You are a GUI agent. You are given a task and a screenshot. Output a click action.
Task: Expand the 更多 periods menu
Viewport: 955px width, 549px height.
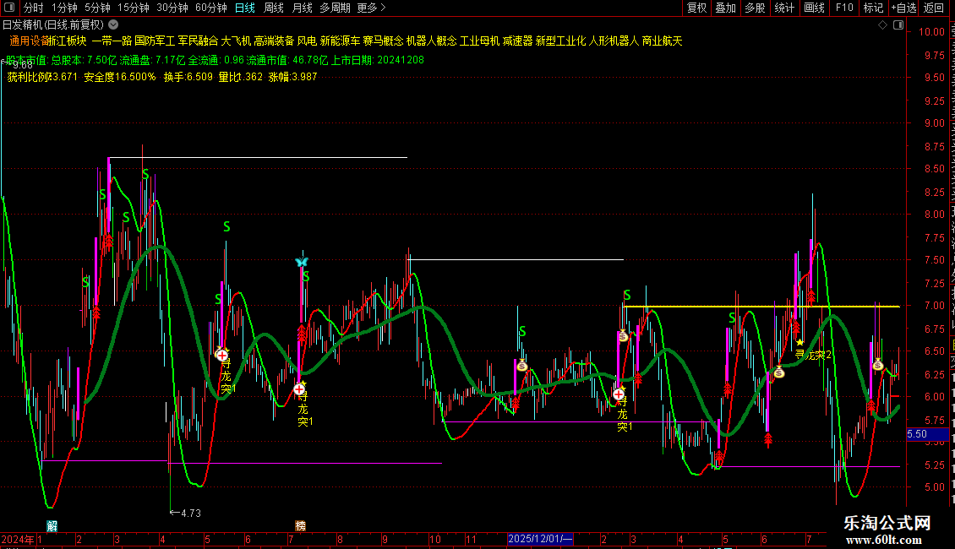point(371,8)
